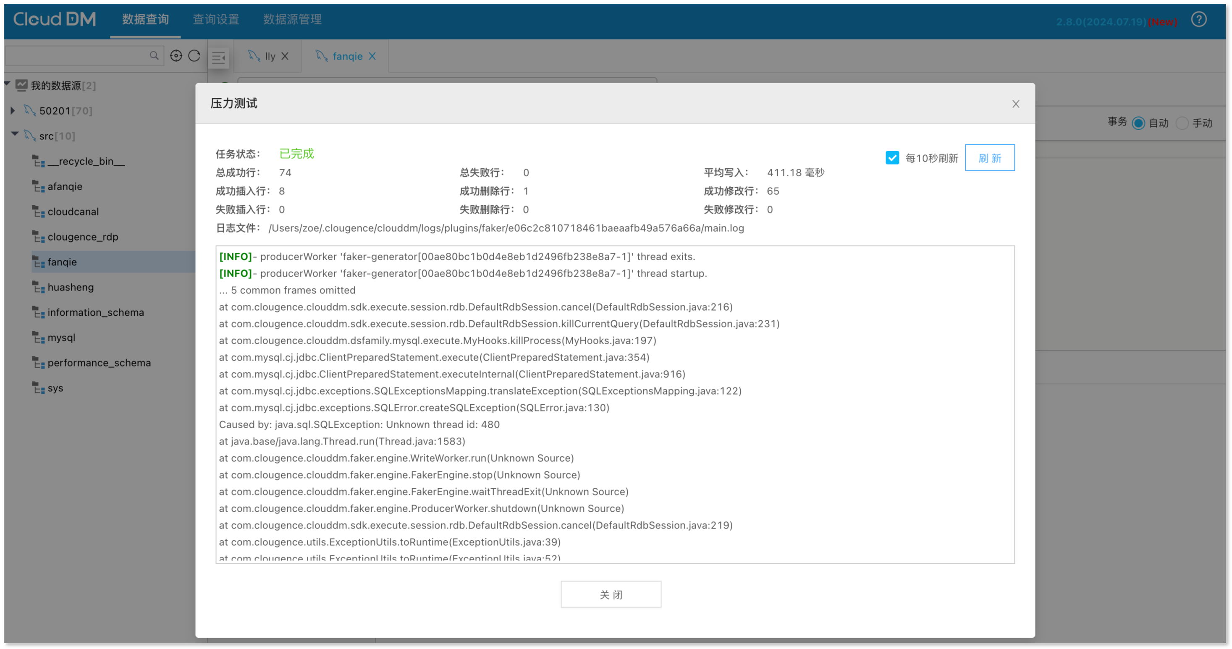1232x649 pixels.
Task: Collapse the src data source node
Action: point(15,134)
